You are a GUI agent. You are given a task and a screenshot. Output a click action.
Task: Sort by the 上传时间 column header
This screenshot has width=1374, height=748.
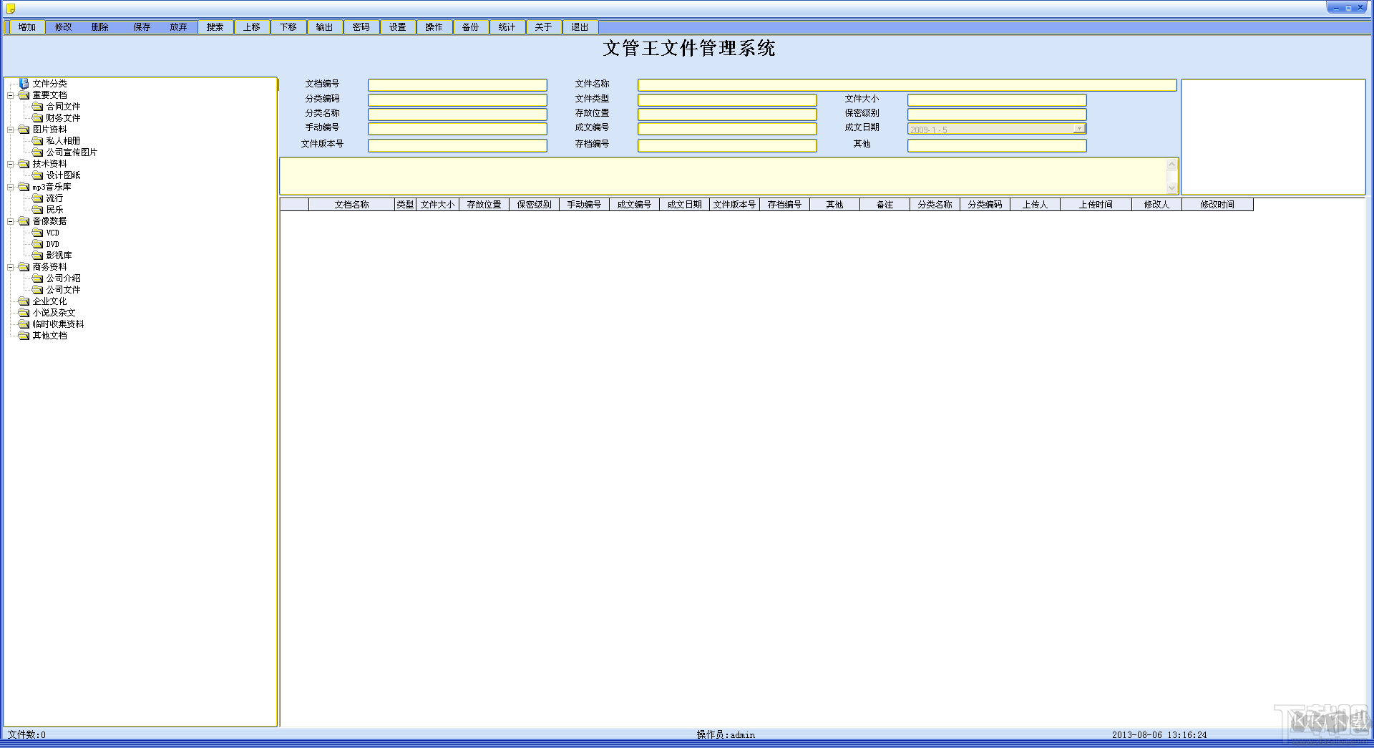(1095, 205)
